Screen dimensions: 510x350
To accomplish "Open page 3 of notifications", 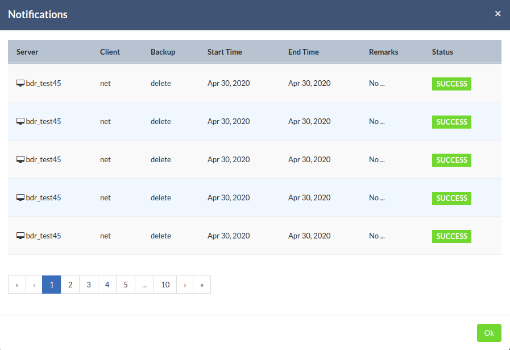I will point(89,285).
